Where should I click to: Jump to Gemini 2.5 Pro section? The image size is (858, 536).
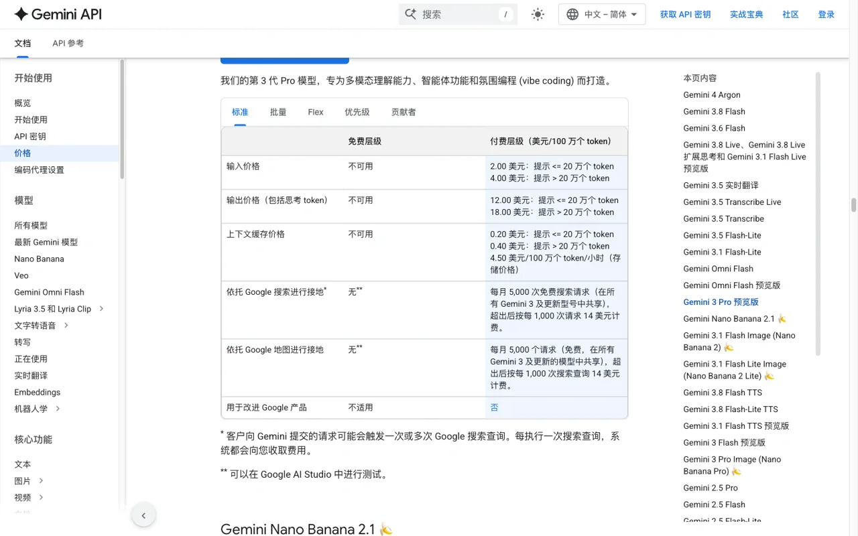click(711, 488)
